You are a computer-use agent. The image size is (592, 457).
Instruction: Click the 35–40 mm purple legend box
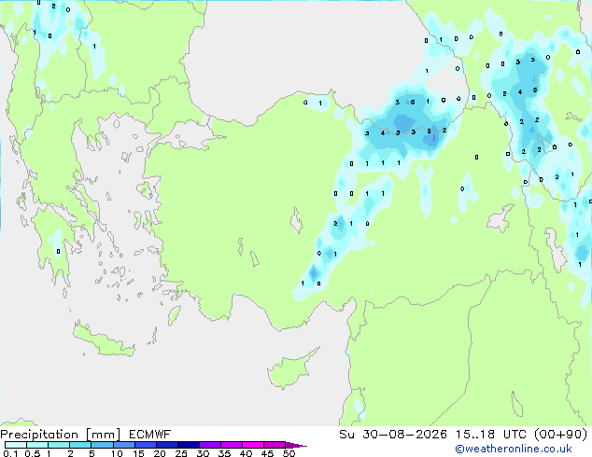[x=231, y=445]
